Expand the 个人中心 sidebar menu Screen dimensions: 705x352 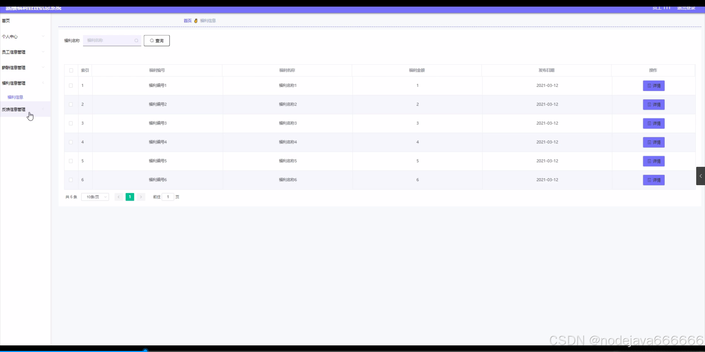tap(25, 37)
